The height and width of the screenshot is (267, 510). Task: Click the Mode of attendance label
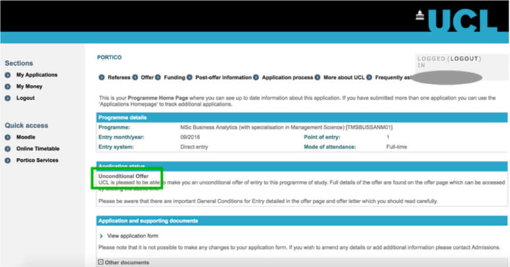(330, 147)
